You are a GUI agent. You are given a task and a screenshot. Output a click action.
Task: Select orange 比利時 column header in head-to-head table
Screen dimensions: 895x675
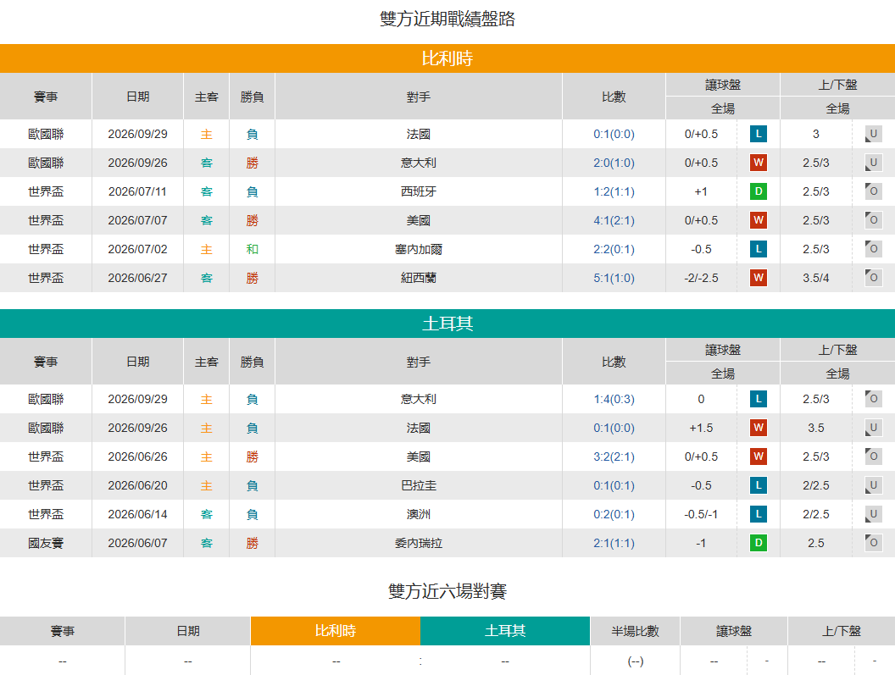click(336, 631)
